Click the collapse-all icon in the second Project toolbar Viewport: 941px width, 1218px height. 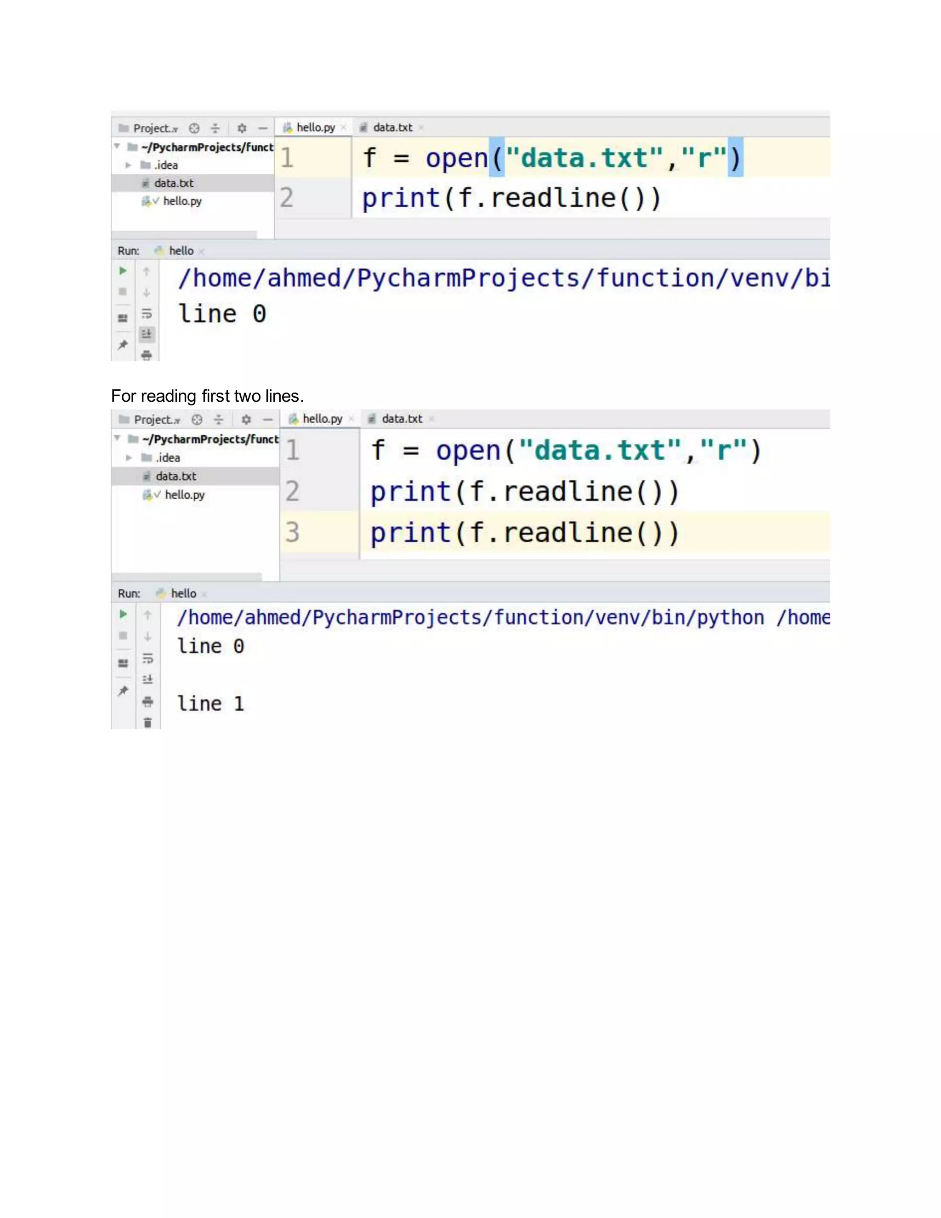(x=219, y=419)
